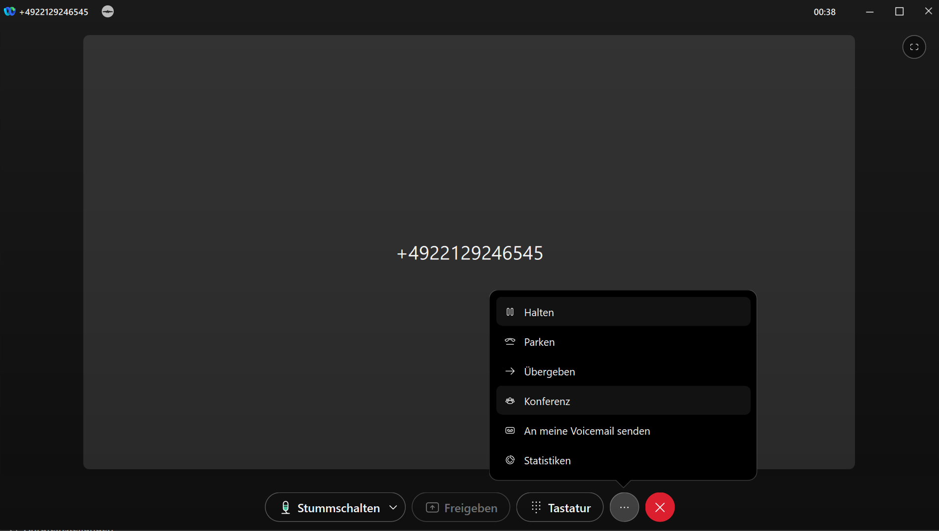Close the call window

click(x=928, y=11)
